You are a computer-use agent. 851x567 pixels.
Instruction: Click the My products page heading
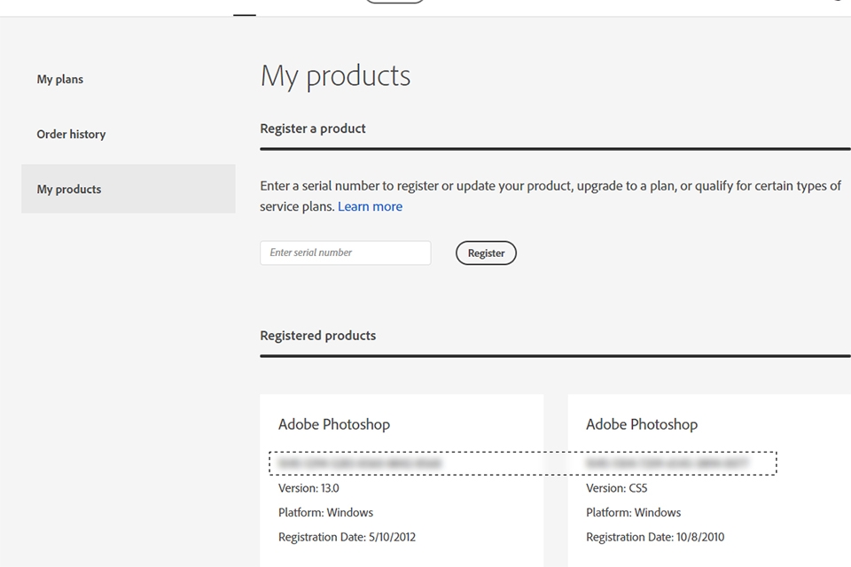pos(335,76)
